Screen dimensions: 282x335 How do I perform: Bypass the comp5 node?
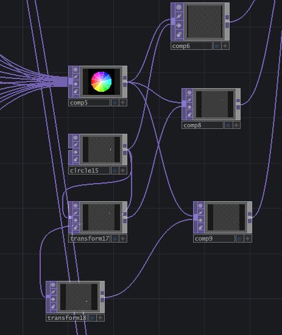coord(76,84)
